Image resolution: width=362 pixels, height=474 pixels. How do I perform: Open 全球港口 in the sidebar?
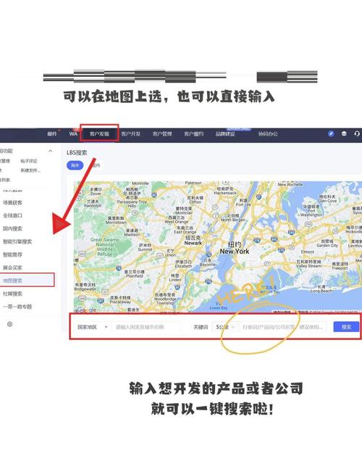[x=13, y=215]
